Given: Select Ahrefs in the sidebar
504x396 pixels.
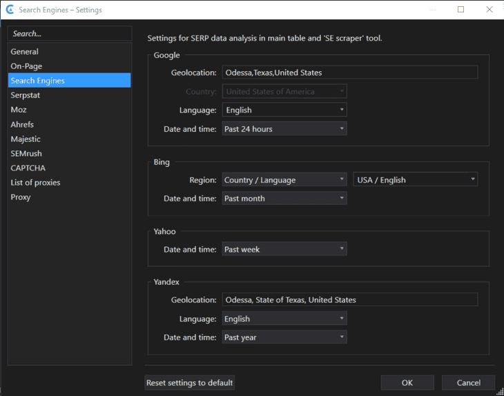Looking at the screenshot, I should tap(22, 124).
